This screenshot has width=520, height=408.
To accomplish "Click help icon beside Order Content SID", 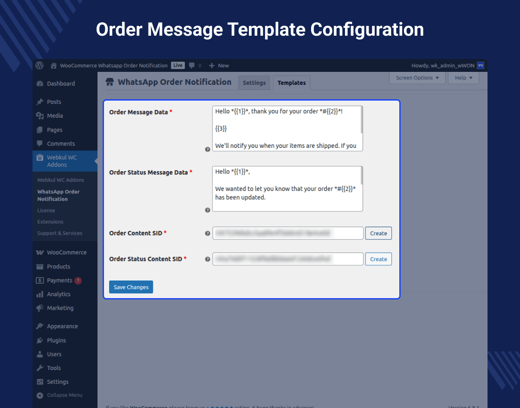I will click(208, 233).
